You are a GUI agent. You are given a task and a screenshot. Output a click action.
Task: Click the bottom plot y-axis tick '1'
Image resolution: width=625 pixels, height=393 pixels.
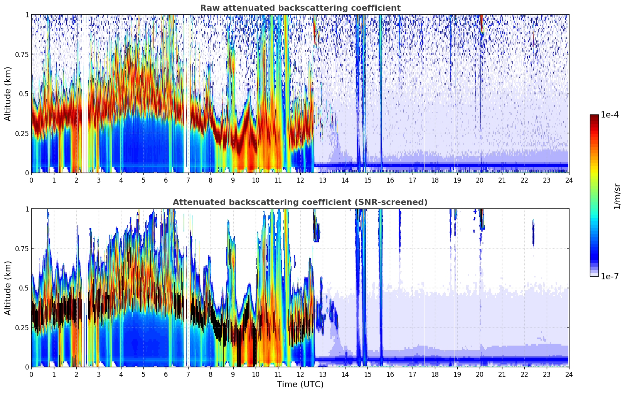(27, 209)
